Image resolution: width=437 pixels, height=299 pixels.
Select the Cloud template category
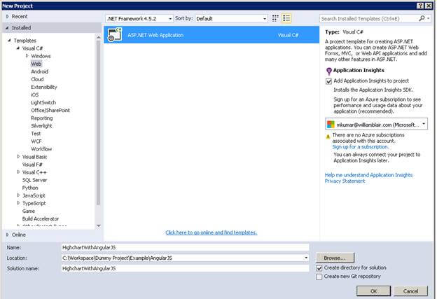tap(37, 79)
